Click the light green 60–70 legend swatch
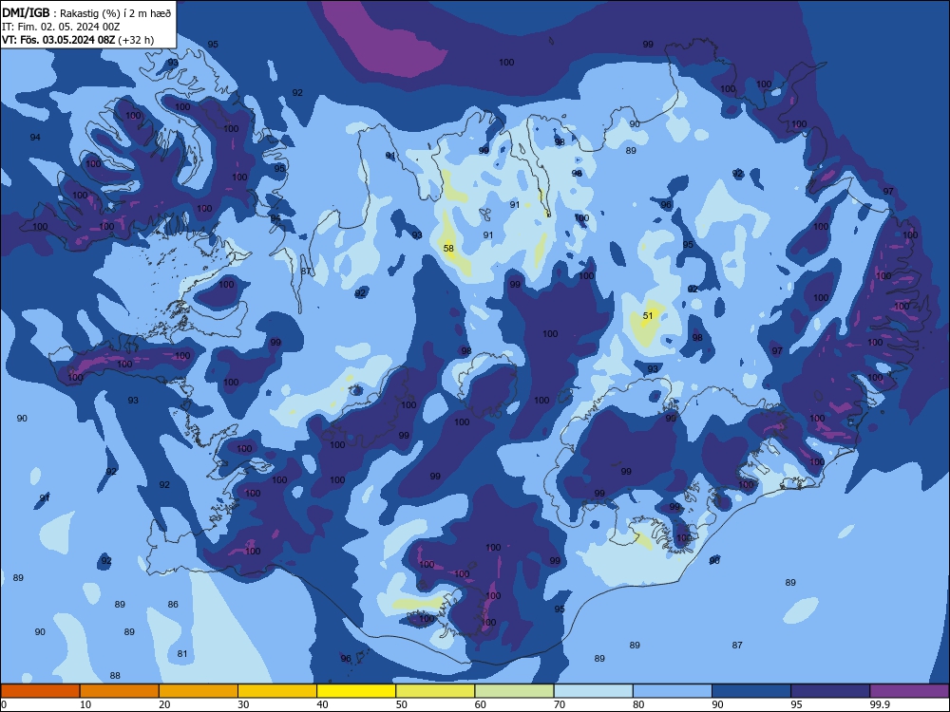This screenshot has height=712, width=950. (x=514, y=691)
